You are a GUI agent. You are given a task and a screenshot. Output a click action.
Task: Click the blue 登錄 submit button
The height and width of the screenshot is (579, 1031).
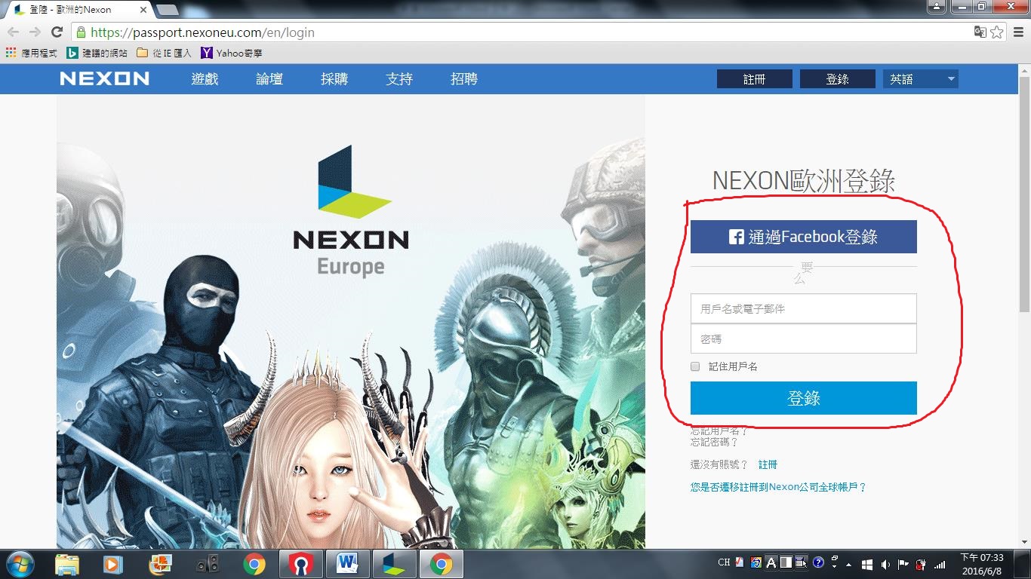pyautogui.click(x=804, y=398)
